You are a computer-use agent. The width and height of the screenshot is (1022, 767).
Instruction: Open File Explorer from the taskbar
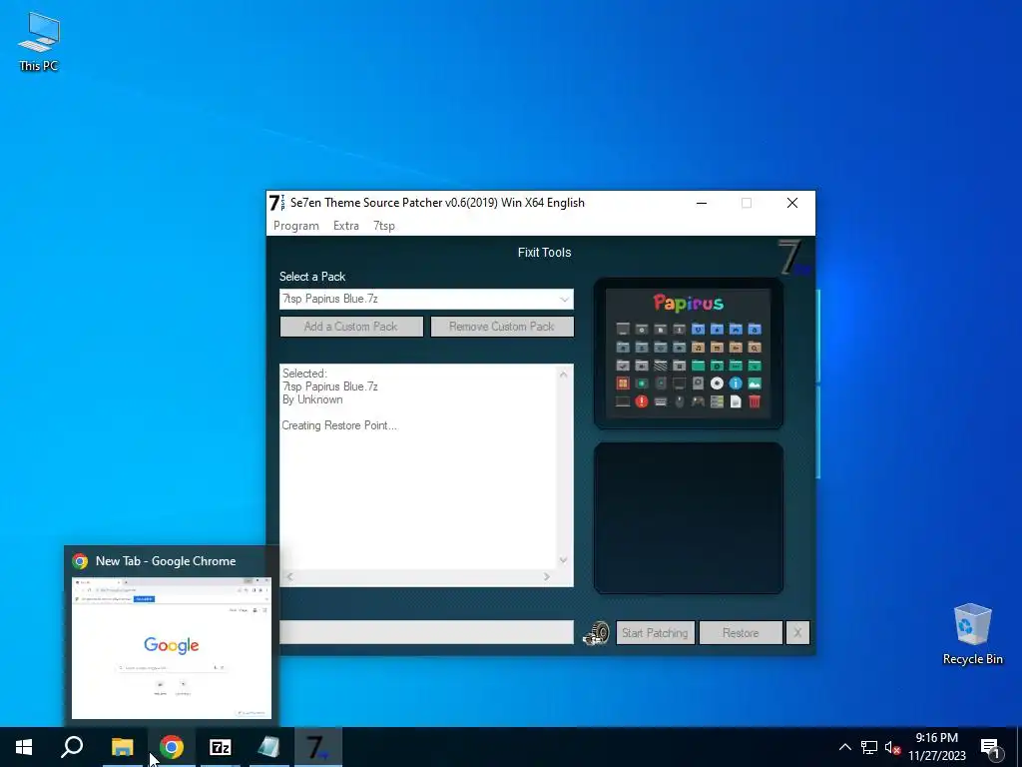122,747
